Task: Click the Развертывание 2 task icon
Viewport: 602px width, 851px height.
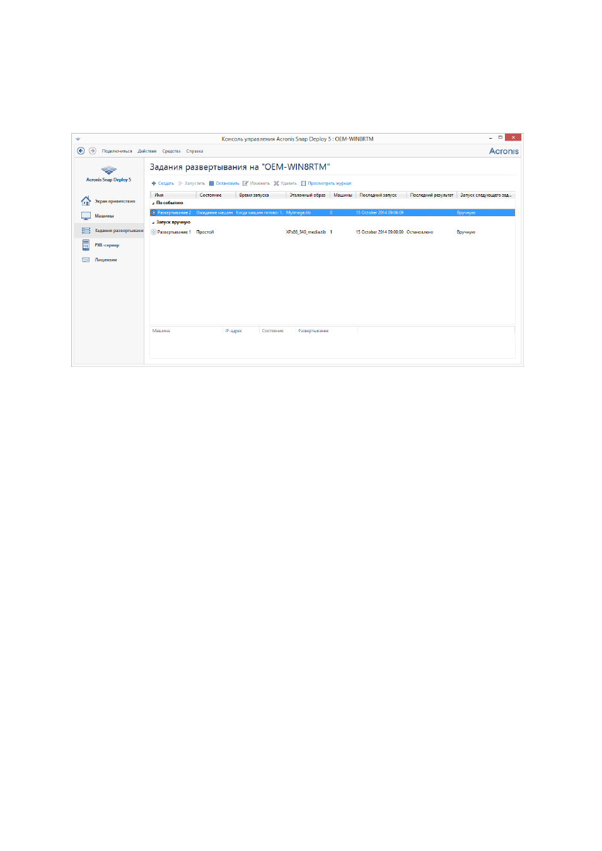Action: [x=154, y=212]
